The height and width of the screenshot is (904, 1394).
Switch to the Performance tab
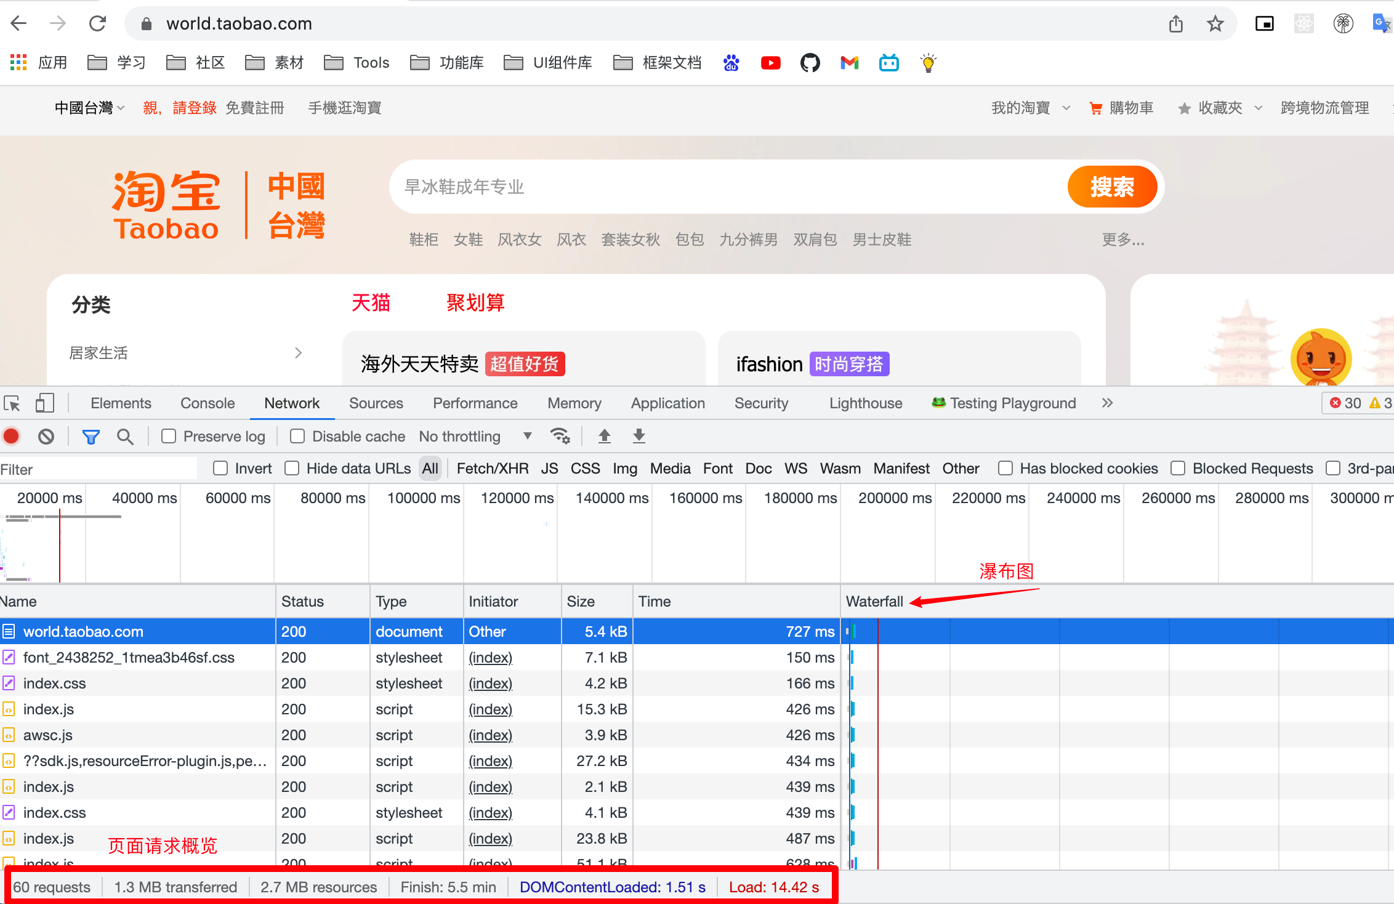[x=475, y=403]
